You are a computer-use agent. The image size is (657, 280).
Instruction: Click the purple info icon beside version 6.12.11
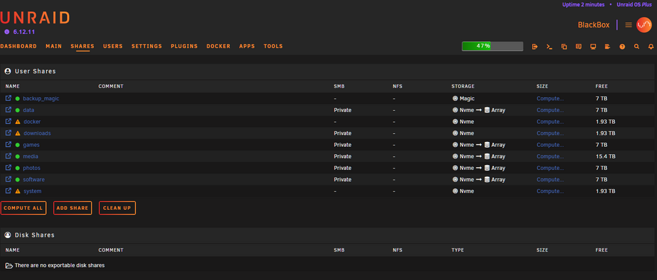7,31
